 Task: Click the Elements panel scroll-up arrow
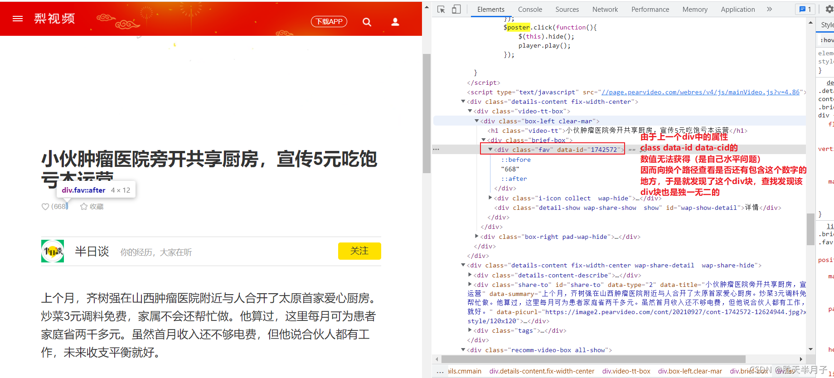point(810,23)
